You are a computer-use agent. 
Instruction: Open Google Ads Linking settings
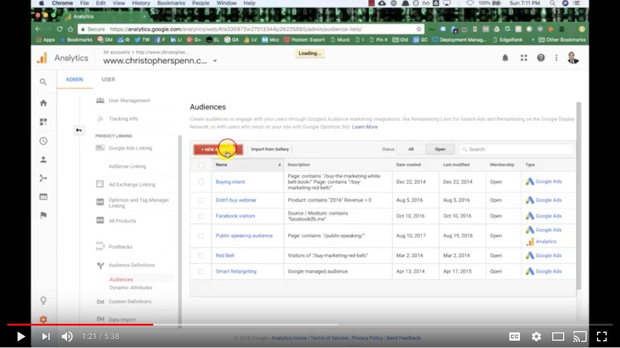coord(130,148)
